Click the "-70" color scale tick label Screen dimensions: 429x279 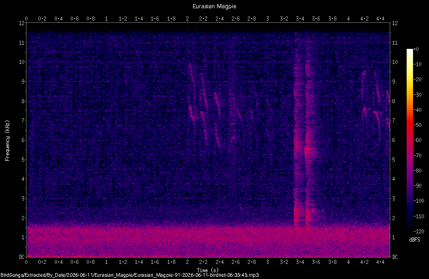coord(417,156)
